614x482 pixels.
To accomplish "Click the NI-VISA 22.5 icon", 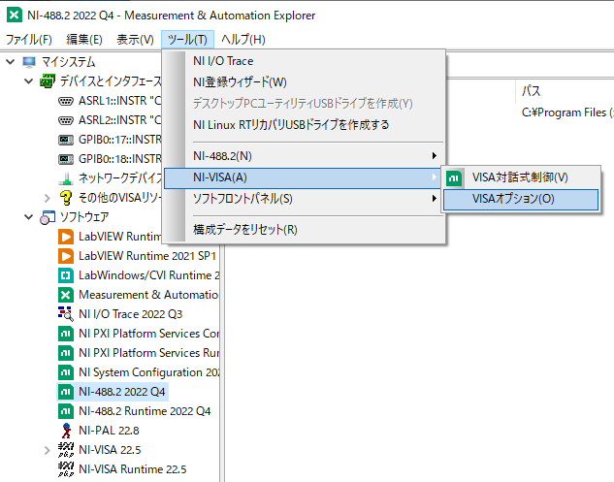I will point(66,450).
